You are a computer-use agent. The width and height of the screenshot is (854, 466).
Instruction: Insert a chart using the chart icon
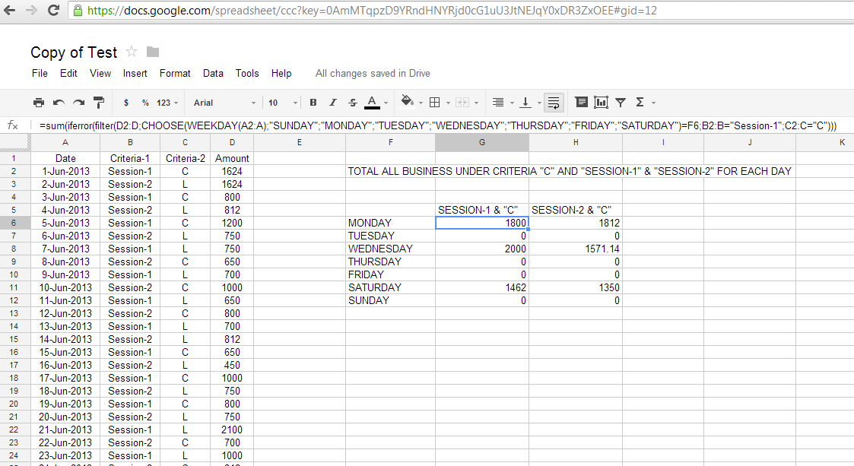[x=601, y=102]
